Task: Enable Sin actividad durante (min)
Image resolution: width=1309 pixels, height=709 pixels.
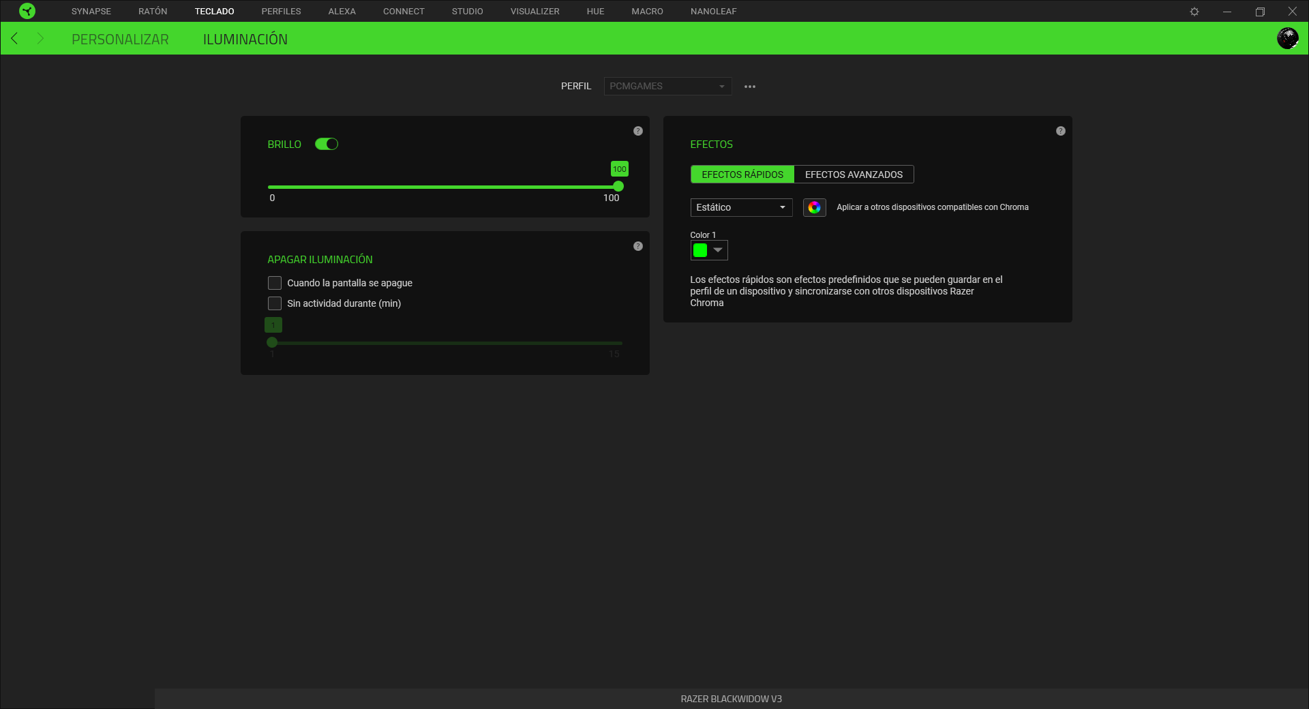Action: (275, 303)
